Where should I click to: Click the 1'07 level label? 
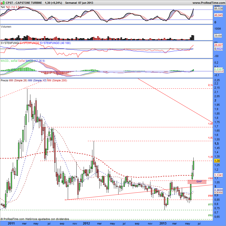click(x=210, y=179)
